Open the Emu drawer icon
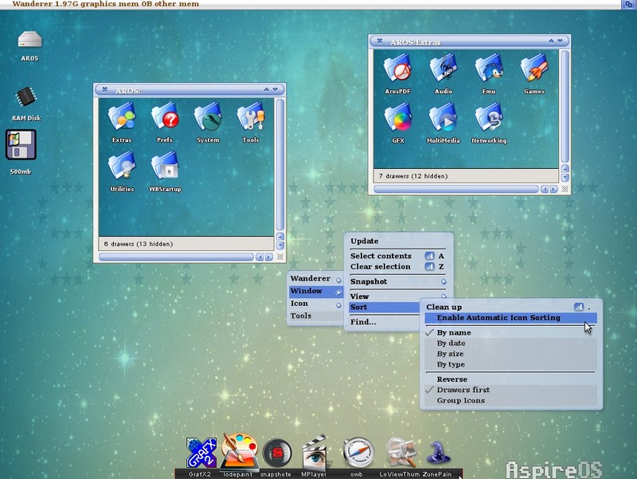Screen dimensions: 637x479 pos(488,73)
